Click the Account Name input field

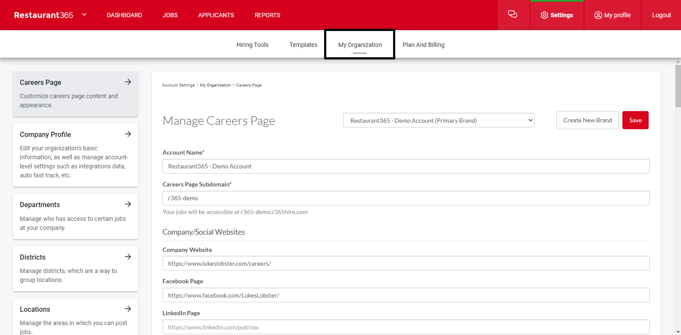tap(406, 166)
